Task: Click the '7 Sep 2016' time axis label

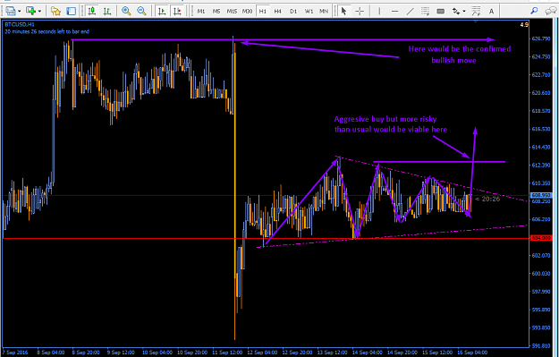Action: (x=15, y=353)
